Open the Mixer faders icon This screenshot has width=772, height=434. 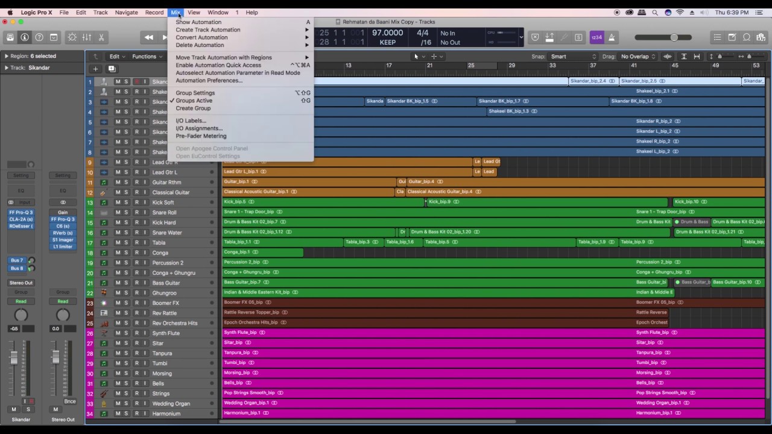pos(87,37)
